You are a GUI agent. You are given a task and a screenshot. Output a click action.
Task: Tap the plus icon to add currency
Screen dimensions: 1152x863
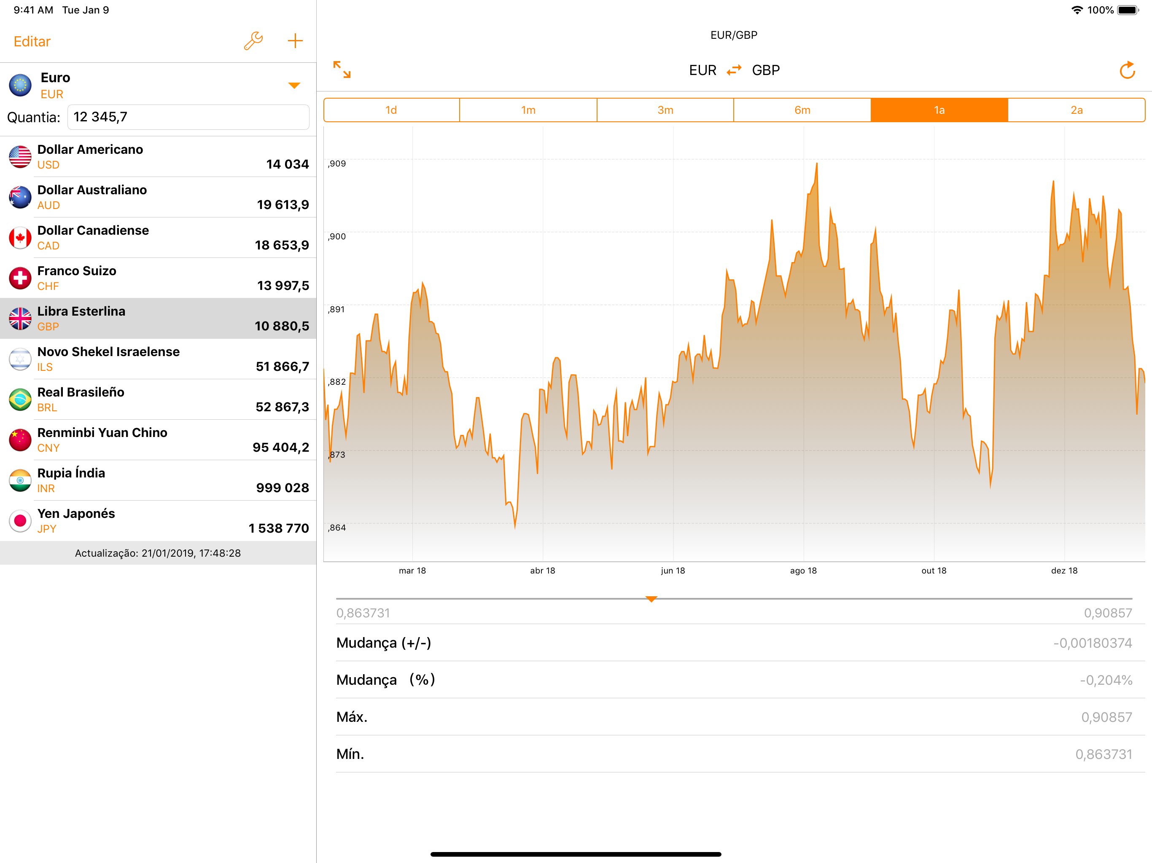[295, 41]
